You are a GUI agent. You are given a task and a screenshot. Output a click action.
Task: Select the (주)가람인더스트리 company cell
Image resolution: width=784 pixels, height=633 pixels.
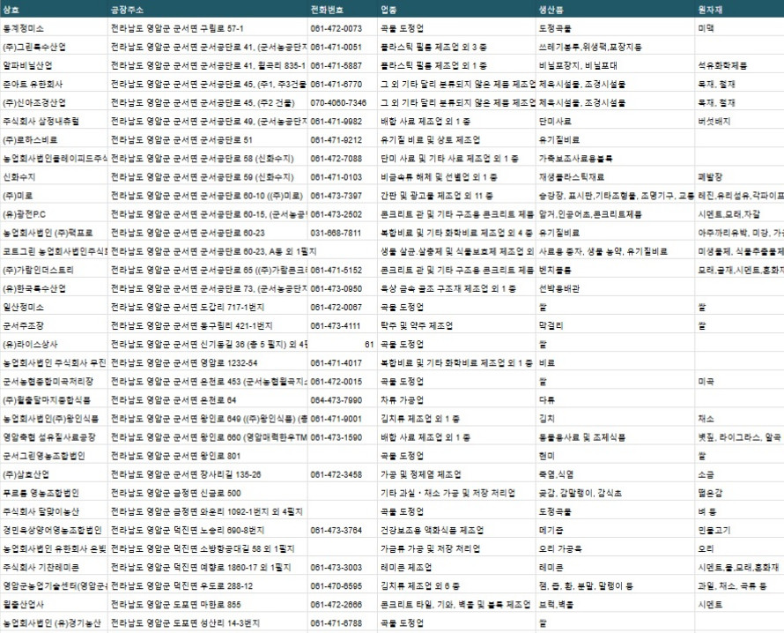point(54,270)
